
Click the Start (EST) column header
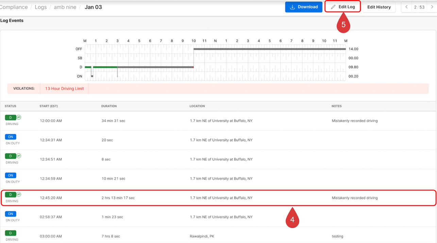(49, 106)
